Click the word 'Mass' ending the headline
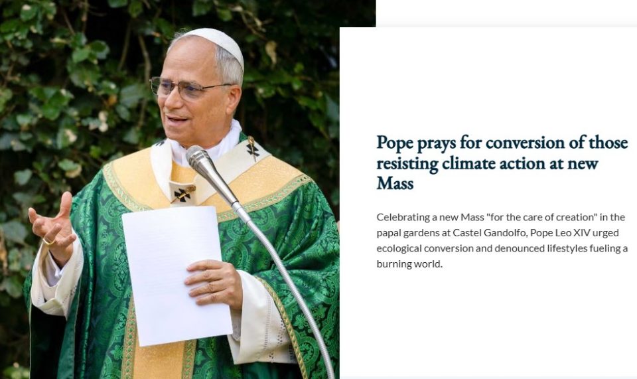This screenshot has width=637, height=379. coord(395,183)
